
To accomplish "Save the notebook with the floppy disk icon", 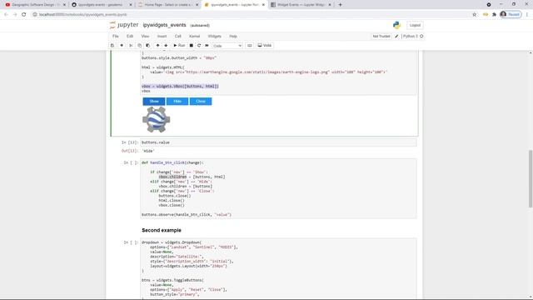I will [112, 45].
